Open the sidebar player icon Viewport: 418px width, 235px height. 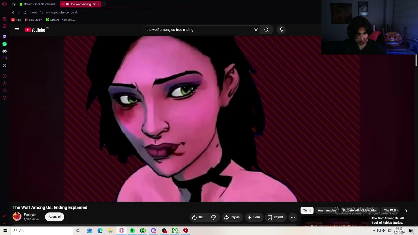pyautogui.click(x=5, y=76)
